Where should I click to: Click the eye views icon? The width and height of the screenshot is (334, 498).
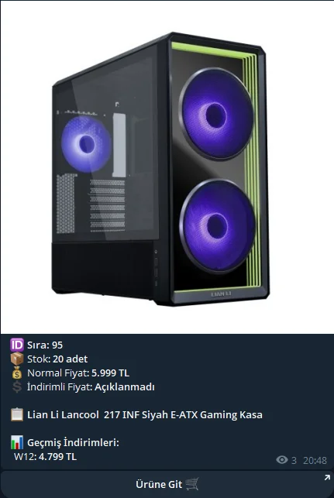click(282, 459)
